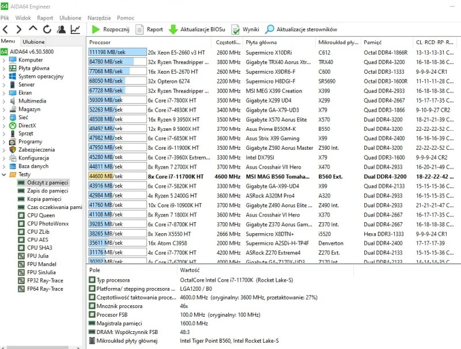This screenshot has height=349, width=461.
Task: Expand the Płyta główna tree node
Action: (5, 68)
